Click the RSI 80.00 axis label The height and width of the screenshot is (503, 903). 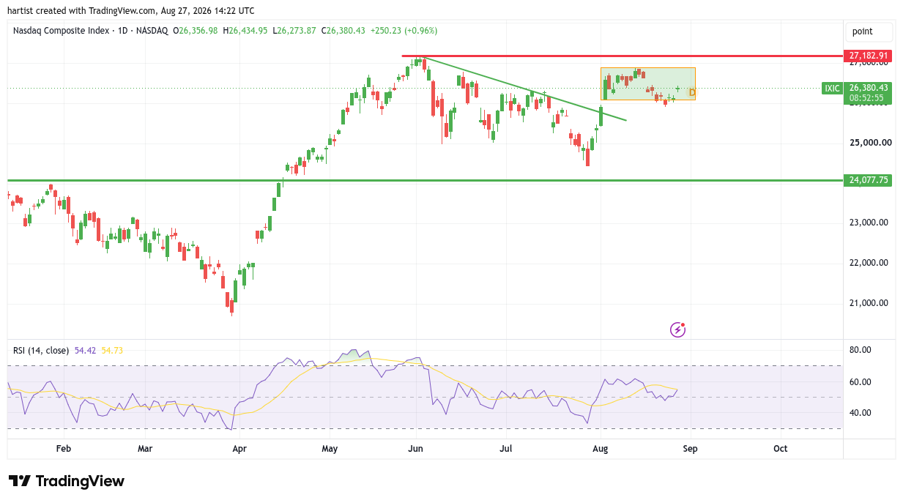click(860, 350)
